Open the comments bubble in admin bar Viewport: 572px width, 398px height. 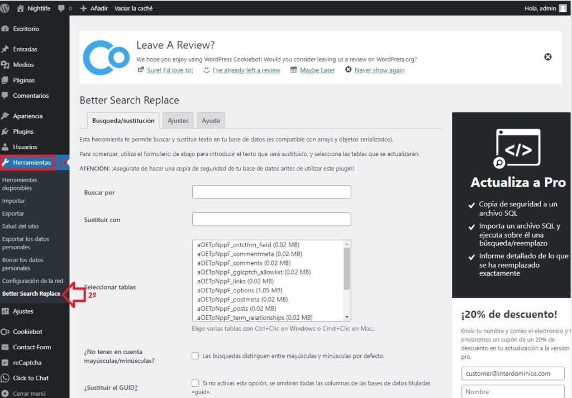pos(65,8)
